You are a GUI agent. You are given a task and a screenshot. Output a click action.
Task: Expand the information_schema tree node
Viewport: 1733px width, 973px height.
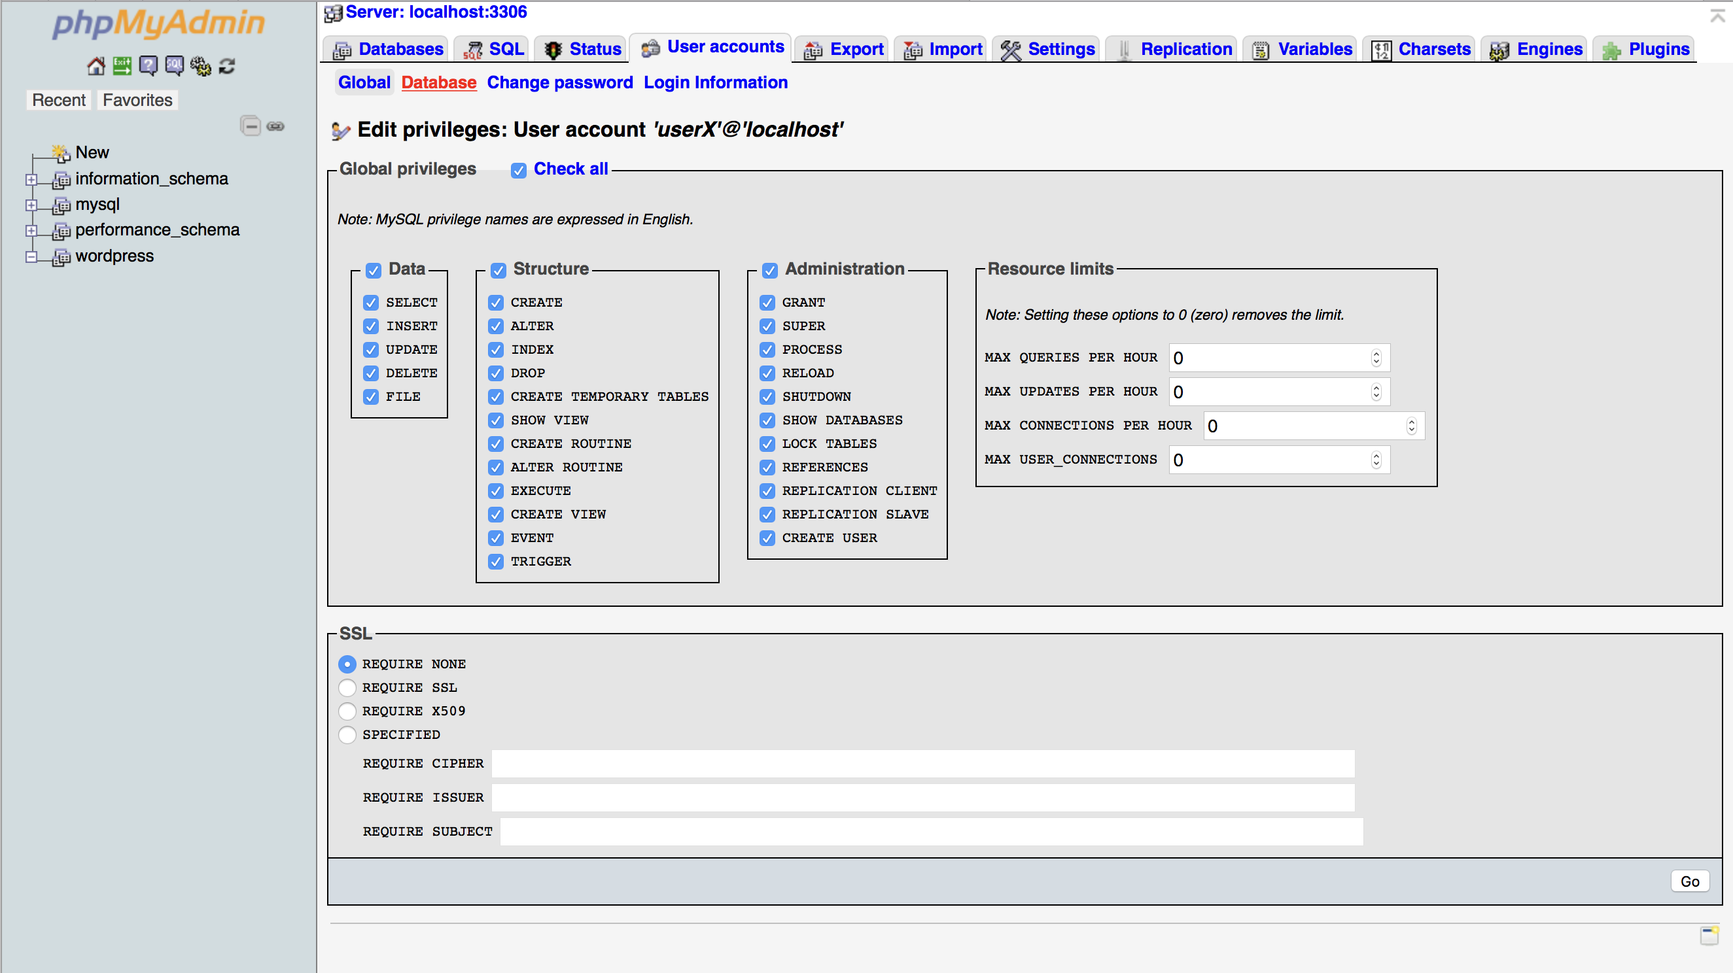point(31,180)
